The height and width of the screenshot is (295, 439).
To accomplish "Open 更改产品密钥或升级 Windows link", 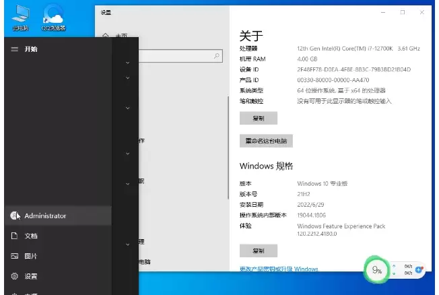I will pos(279,269).
